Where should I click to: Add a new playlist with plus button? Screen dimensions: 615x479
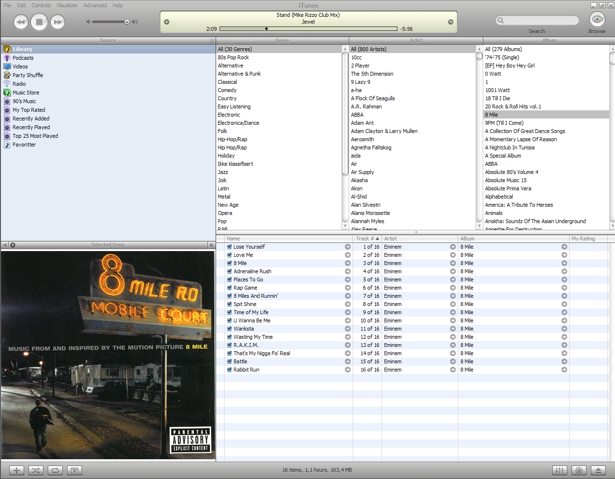16,470
